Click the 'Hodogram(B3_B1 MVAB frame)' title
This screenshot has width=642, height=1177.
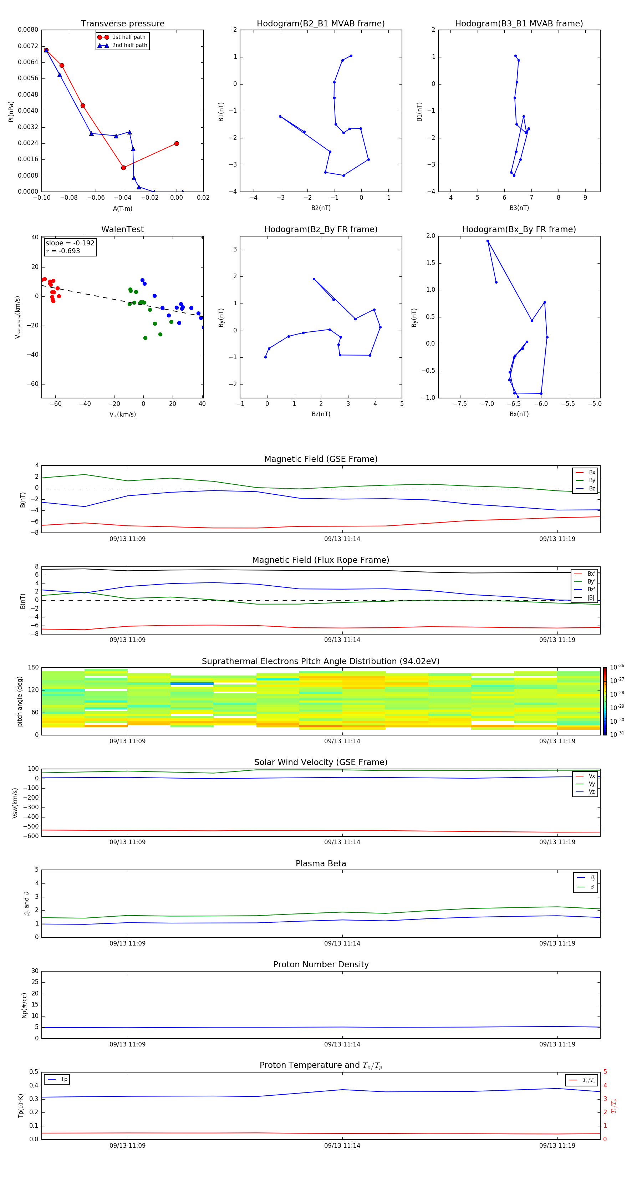click(519, 23)
